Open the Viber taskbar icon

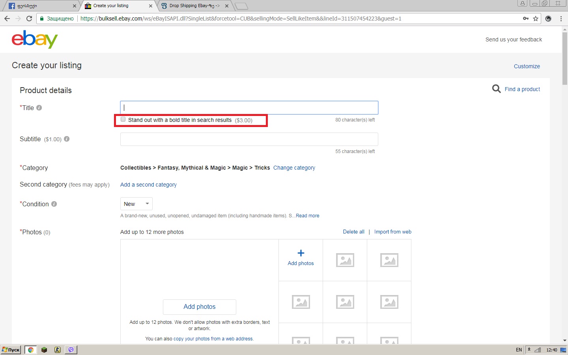pyautogui.click(x=71, y=350)
